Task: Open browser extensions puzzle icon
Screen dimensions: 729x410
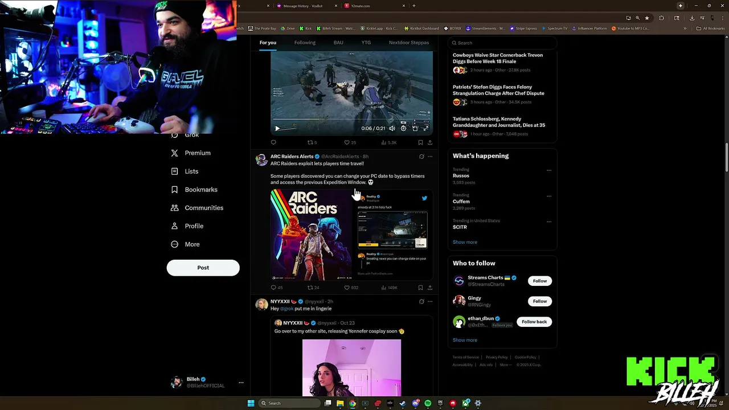Action: 661,18
